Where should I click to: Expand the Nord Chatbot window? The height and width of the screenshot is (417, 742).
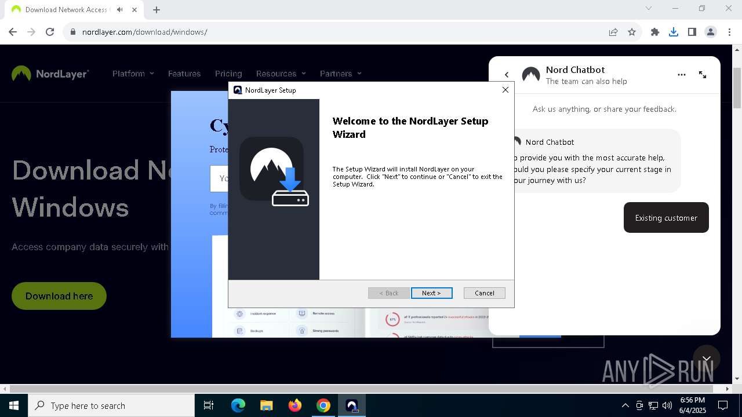pyautogui.click(x=703, y=75)
